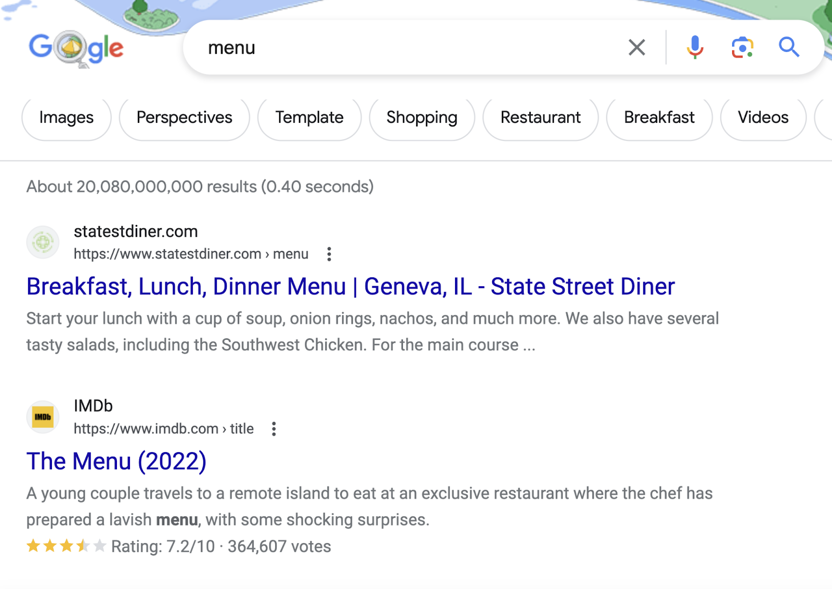Open The Menu (2022) IMDb page
832x589 pixels.
coord(116,461)
